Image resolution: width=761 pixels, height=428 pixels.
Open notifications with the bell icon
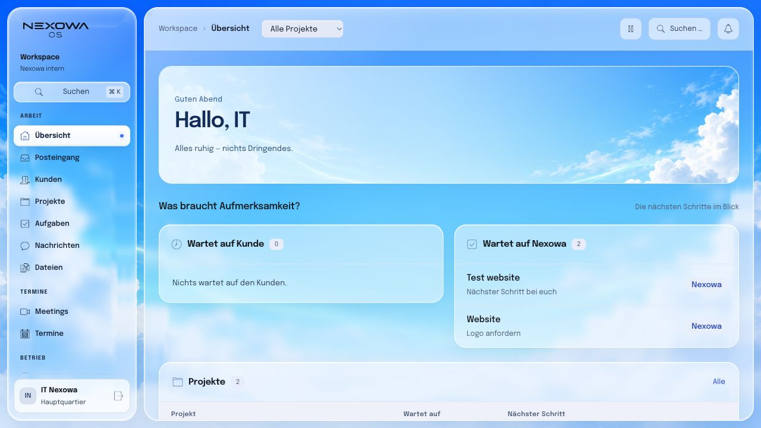pos(728,29)
